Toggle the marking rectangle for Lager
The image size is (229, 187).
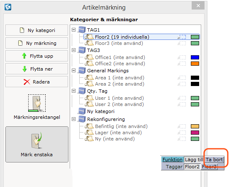(182, 133)
